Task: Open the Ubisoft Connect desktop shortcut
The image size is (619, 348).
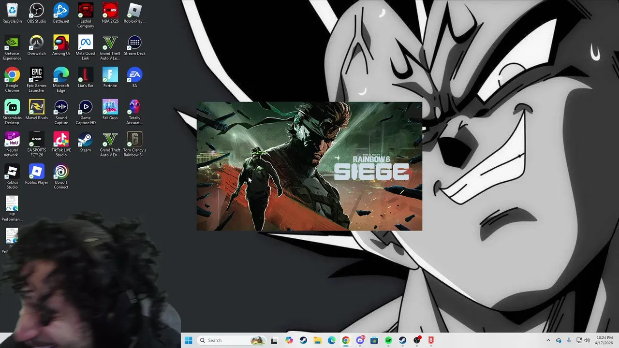Action: pyautogui.click(x=61, y=177)
